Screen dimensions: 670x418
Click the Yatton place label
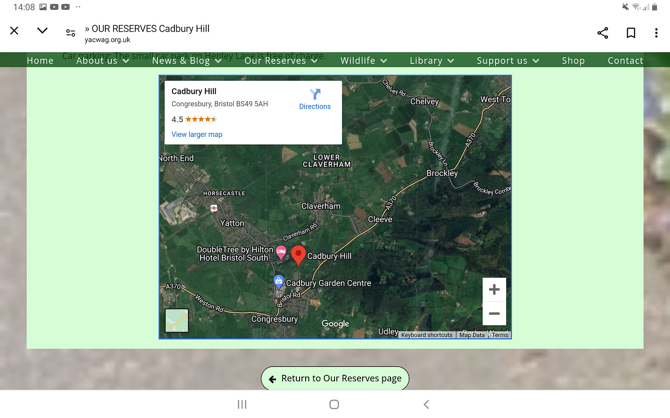(x=232, y=223)
